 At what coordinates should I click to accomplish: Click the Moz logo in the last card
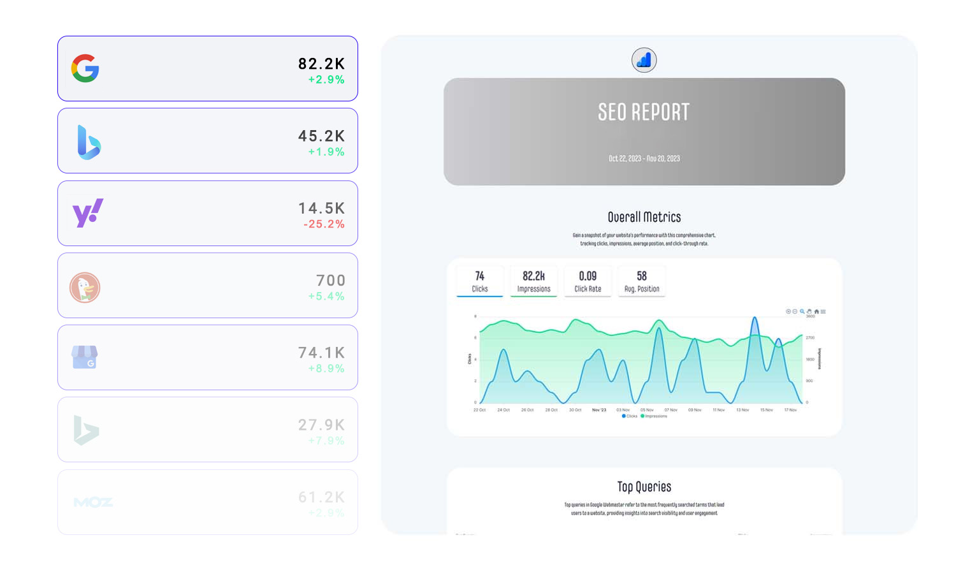93,502
